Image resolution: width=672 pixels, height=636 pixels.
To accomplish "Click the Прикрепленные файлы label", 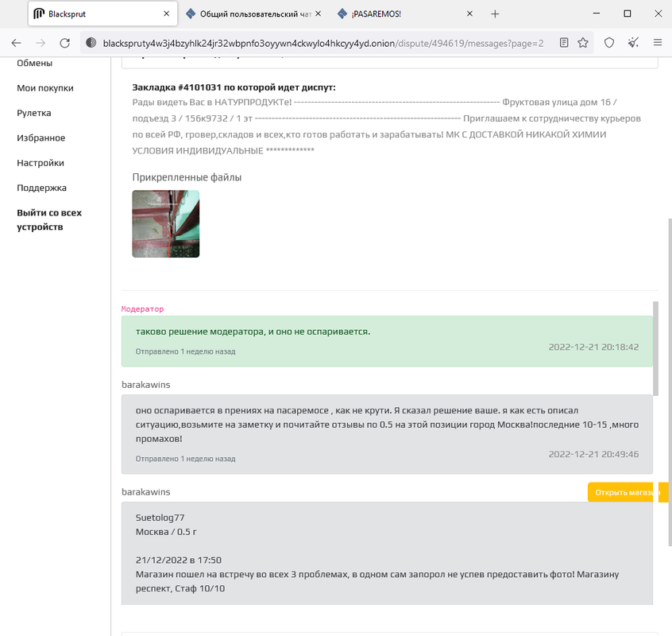I will 187,177.
